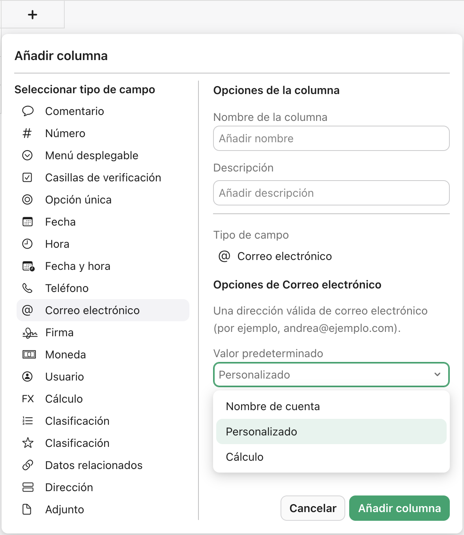The width and height of the screenshot is (464, 535).
Task: Cancel the add column dialog
Action: click(x=312, y=508)
